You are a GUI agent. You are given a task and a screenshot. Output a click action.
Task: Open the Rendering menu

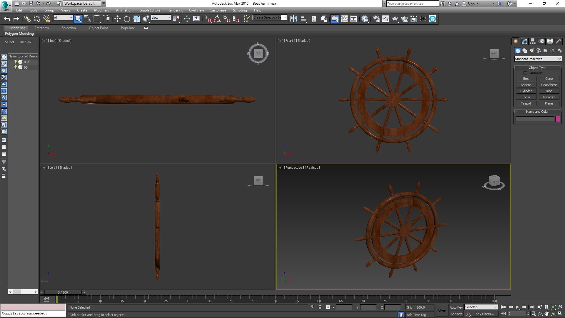[175, 10]
